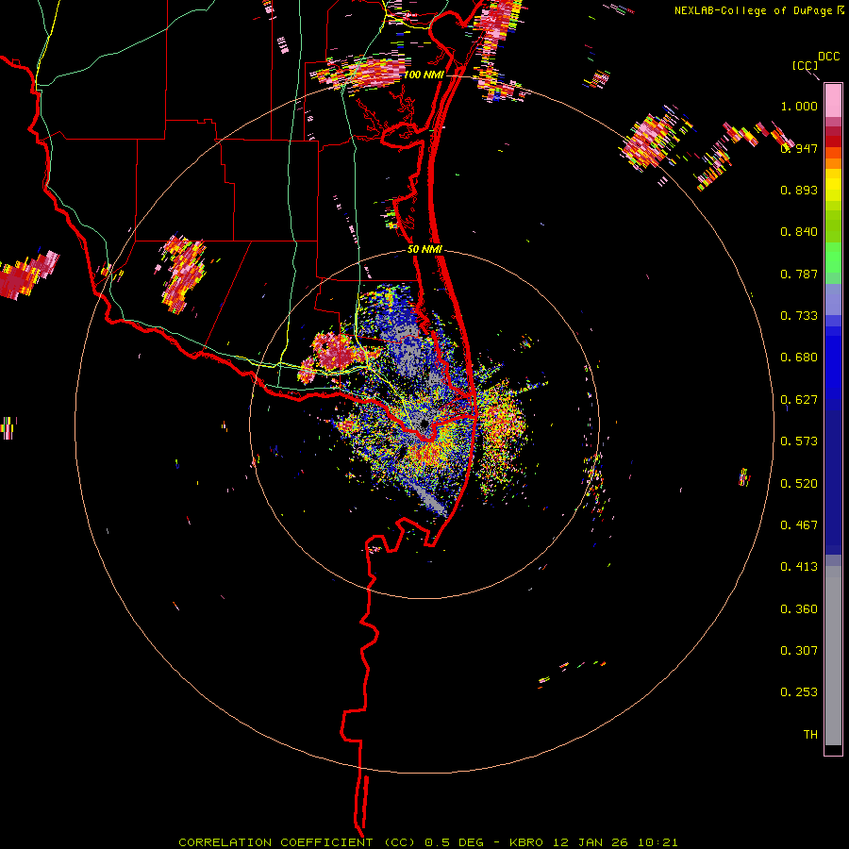Click the 0.627 legend value

point(799,400)
